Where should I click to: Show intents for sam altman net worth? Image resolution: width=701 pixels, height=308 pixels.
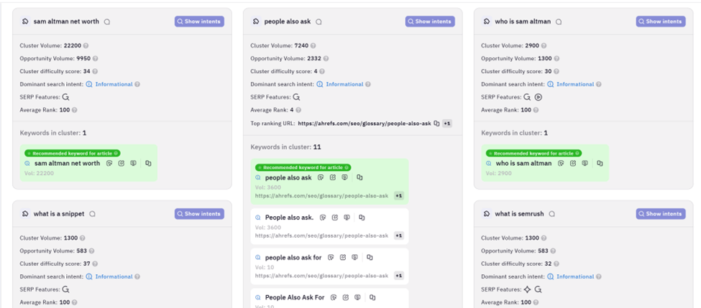click(x=199, y=22)
